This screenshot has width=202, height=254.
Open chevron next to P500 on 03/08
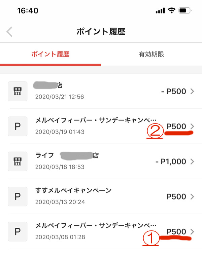coord(192,232)
